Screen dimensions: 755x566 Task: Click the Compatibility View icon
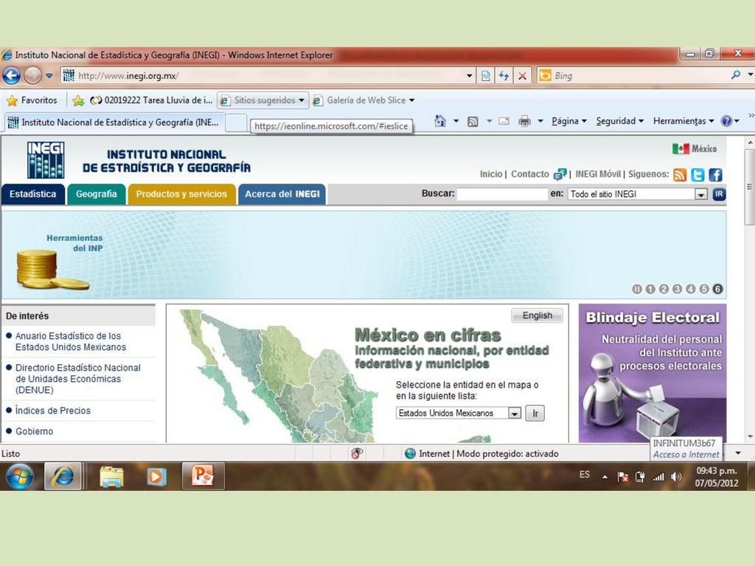tap(486, 76)
